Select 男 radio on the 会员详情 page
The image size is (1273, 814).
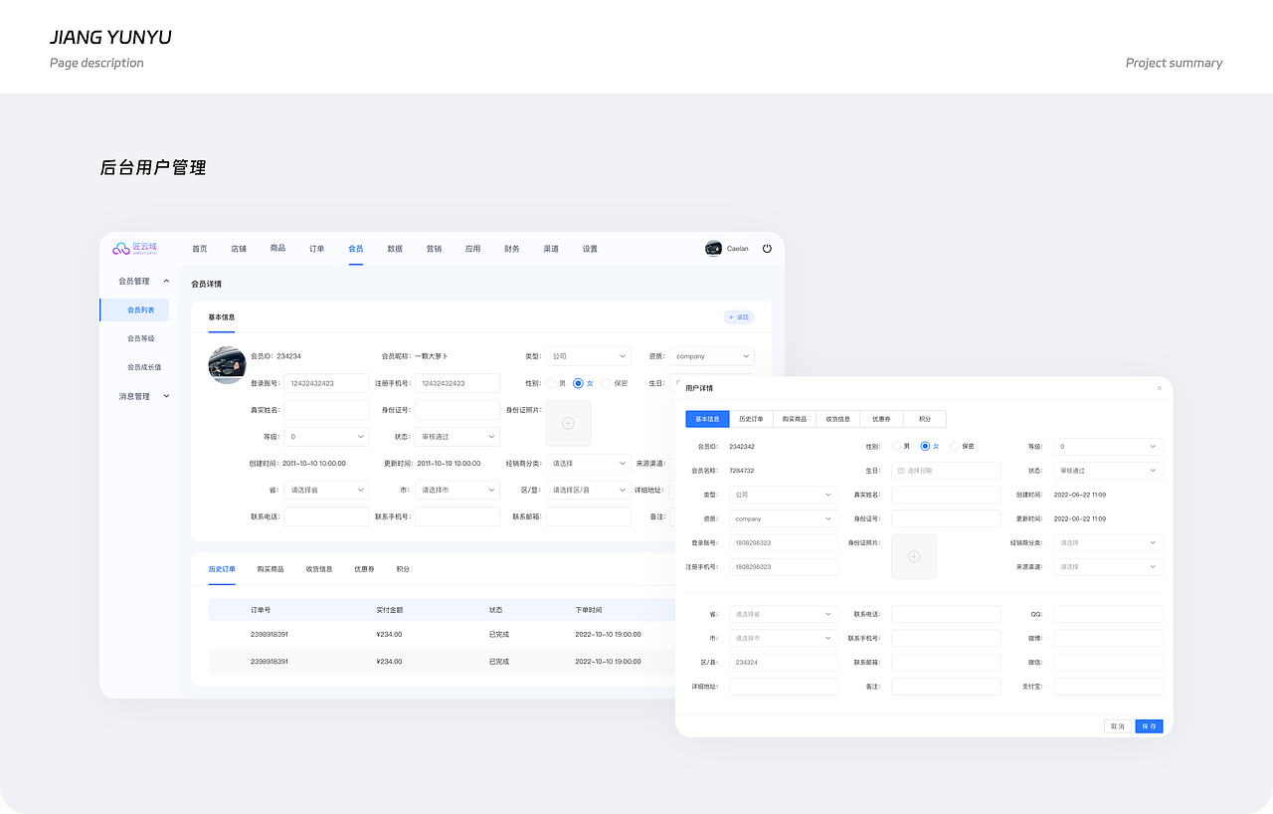point(550,383)
